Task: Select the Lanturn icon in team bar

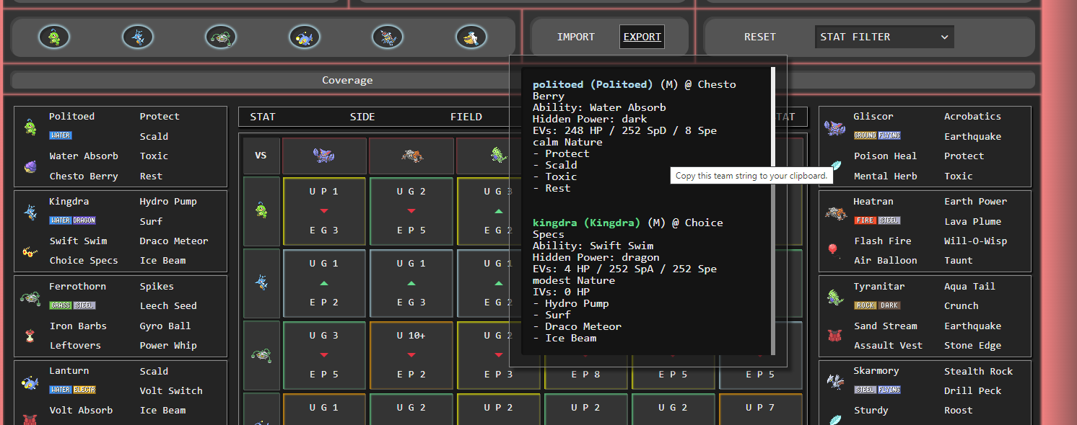Action: pos(304,37)
